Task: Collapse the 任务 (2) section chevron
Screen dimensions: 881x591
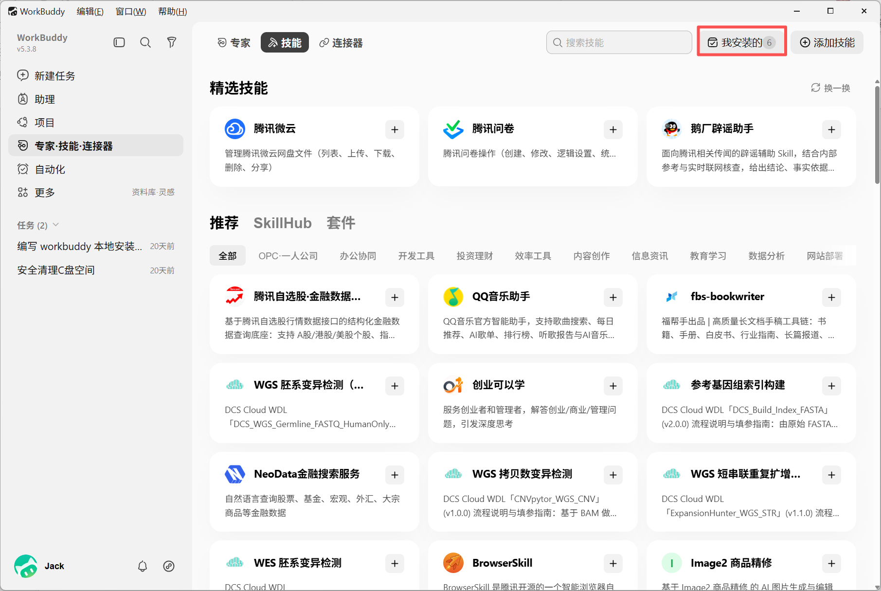Action: pyautogui.click(x=56, y=225)
